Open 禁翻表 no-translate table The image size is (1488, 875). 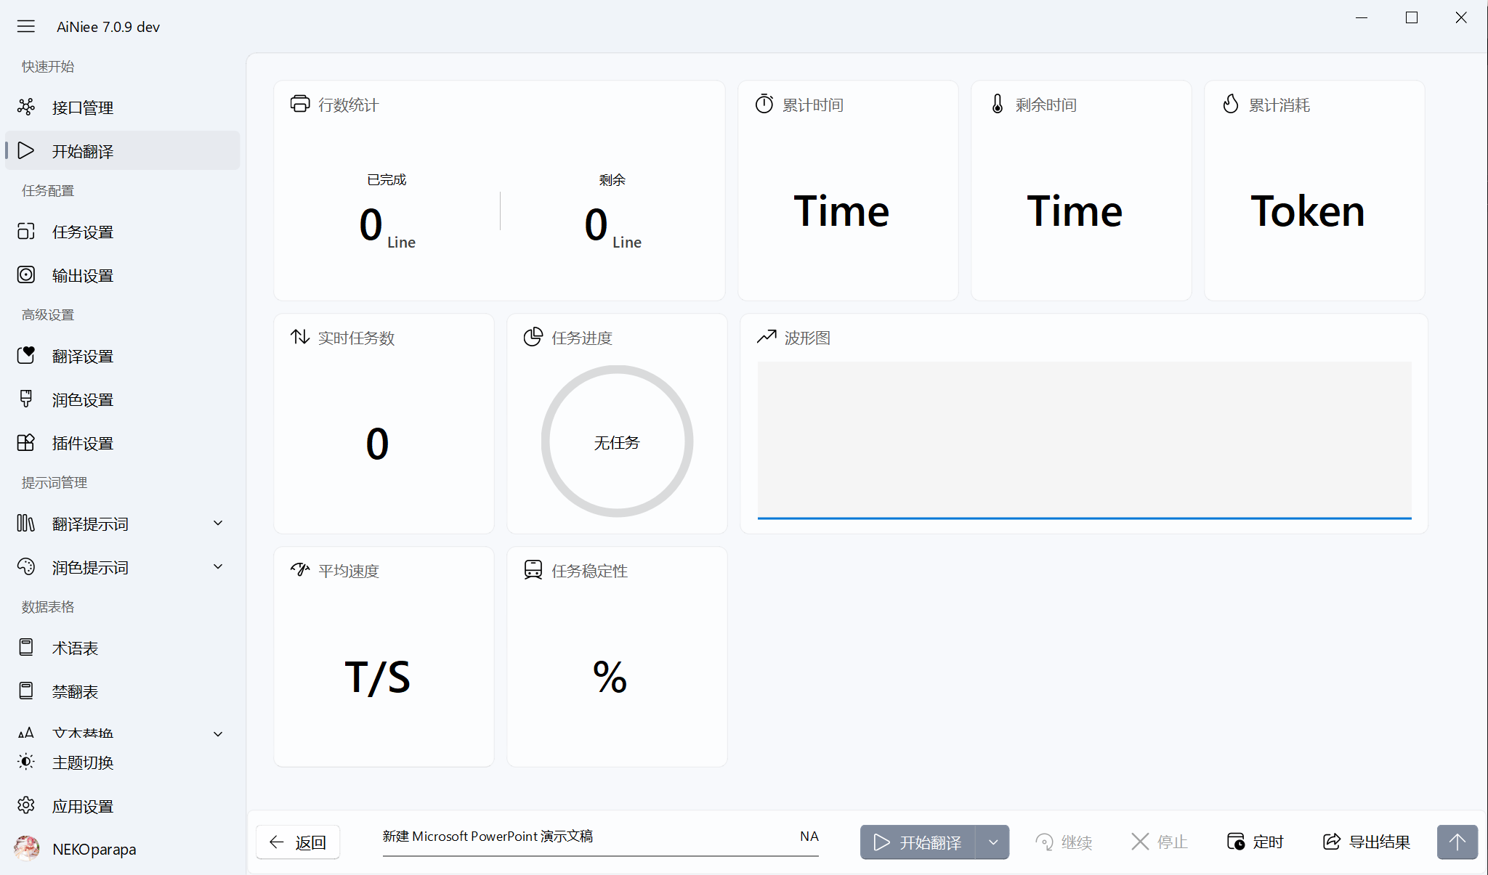[75, 691]
